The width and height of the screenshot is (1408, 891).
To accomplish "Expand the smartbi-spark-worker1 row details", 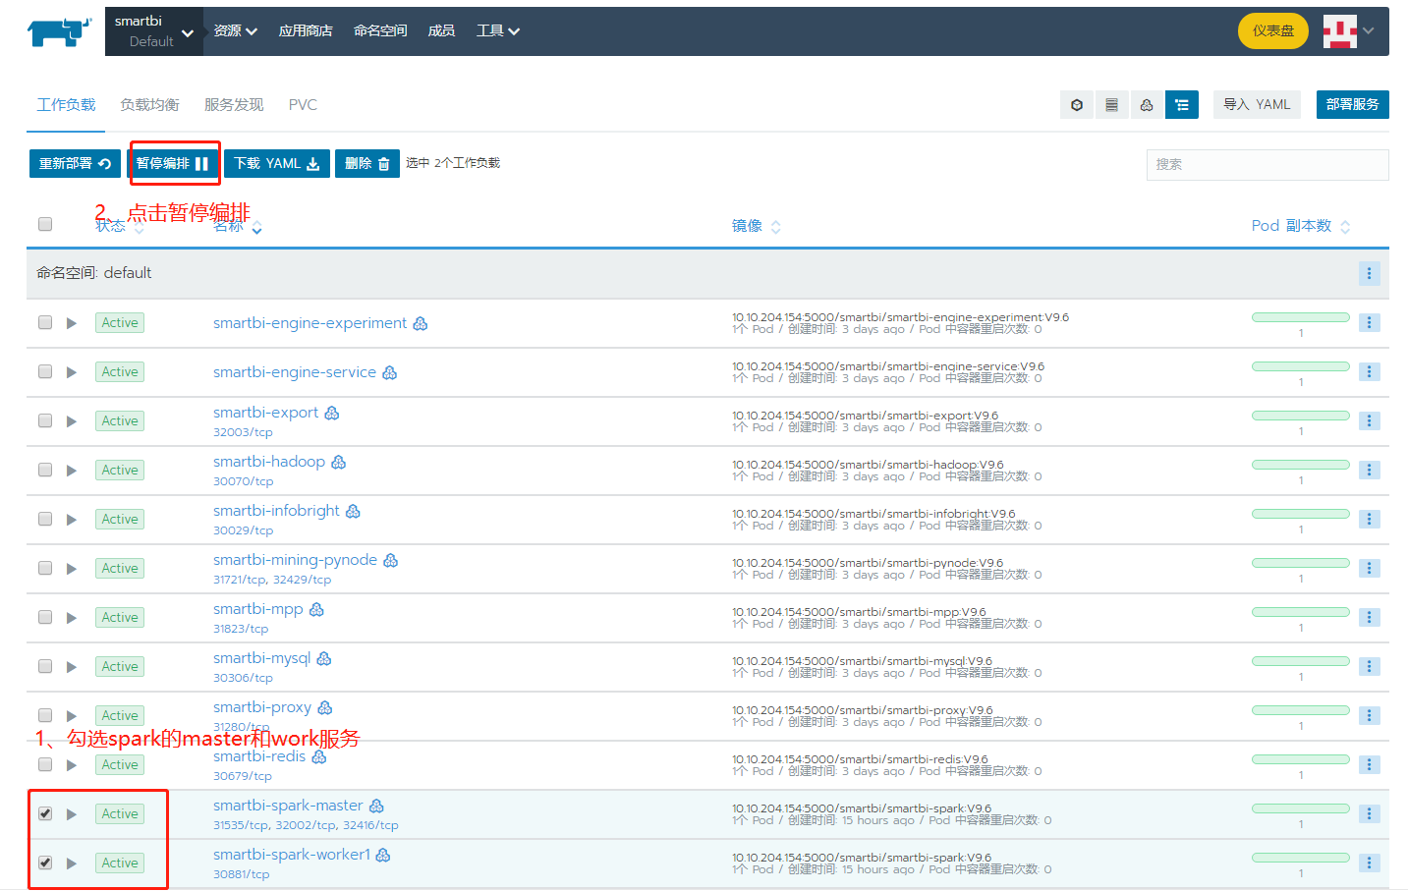I will click(72, 863).
